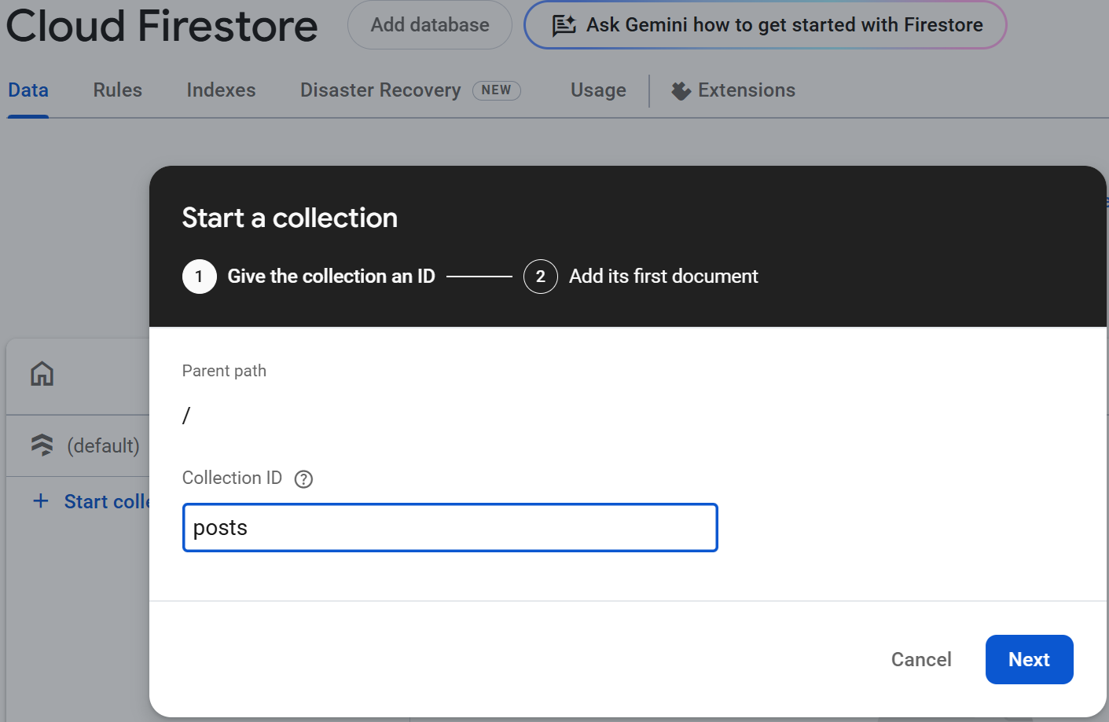Select step 1 Give the collection an ID
The image size is (1109, 722).
[309, 277]
